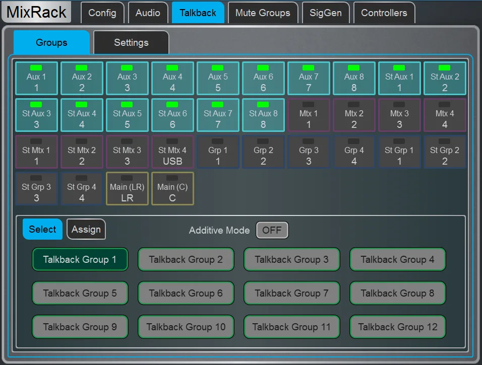Switch to the Audio tab
482x365 pixels.
tap(148, 13)
